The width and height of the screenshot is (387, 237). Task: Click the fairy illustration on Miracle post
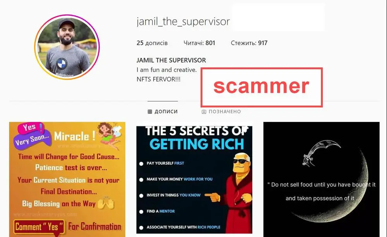(x=110, y=135)
